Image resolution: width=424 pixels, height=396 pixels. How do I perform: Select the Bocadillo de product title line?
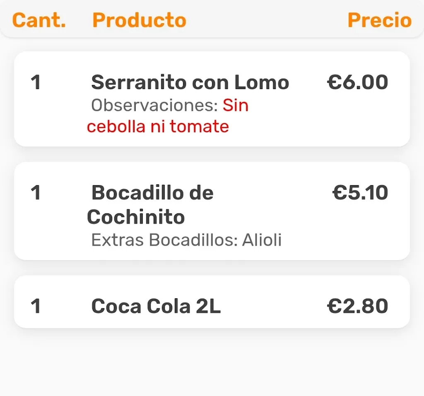click(152, 193)
